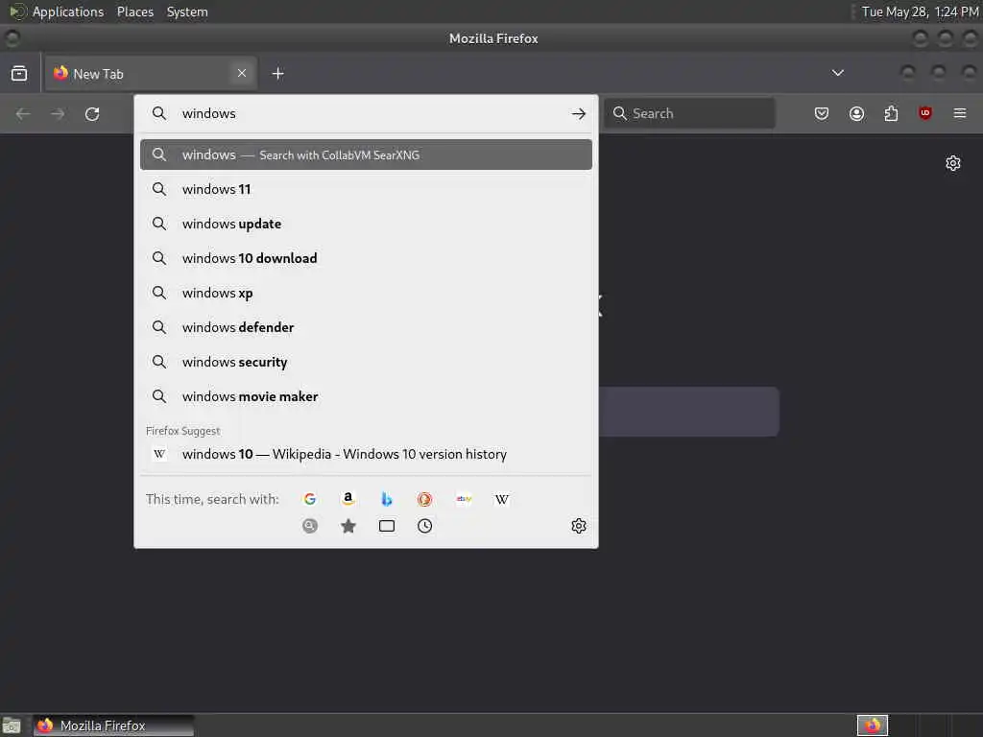
Task: Open a new tab with plus button
Action: [277, 73]
